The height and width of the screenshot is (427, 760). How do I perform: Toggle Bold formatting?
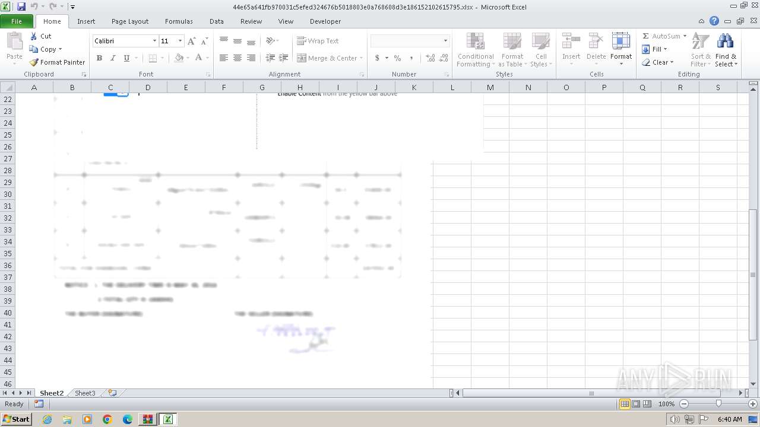(99, 58)
